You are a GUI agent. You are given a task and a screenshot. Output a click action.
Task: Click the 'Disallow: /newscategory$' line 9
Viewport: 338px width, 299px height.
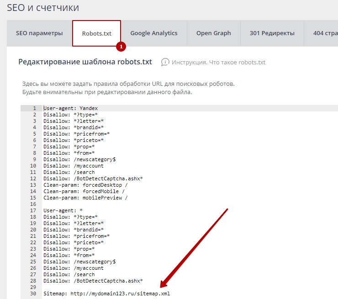pyautogui.click(x=79, y=159)
